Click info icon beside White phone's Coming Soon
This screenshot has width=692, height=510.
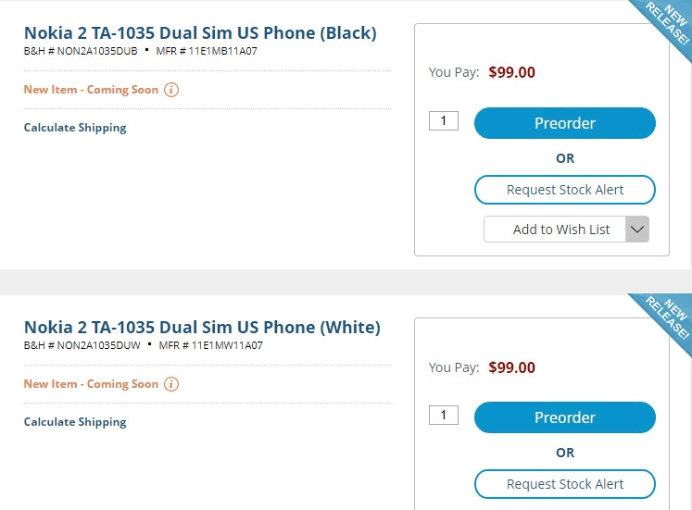(171, 384)
